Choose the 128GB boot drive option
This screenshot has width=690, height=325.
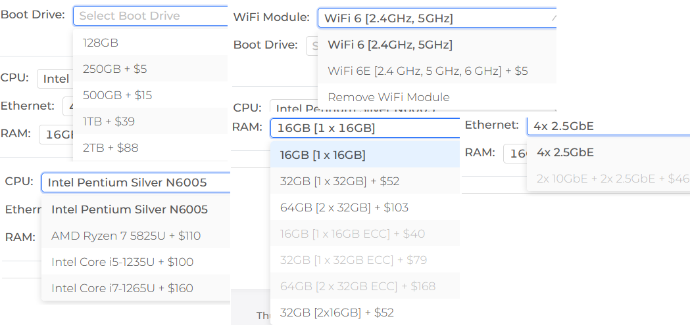pyautogui.click(x=101, y=43)
